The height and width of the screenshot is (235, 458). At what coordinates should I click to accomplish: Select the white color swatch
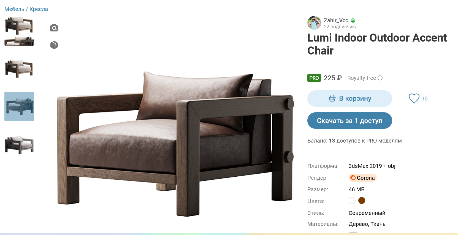(352, 201)
